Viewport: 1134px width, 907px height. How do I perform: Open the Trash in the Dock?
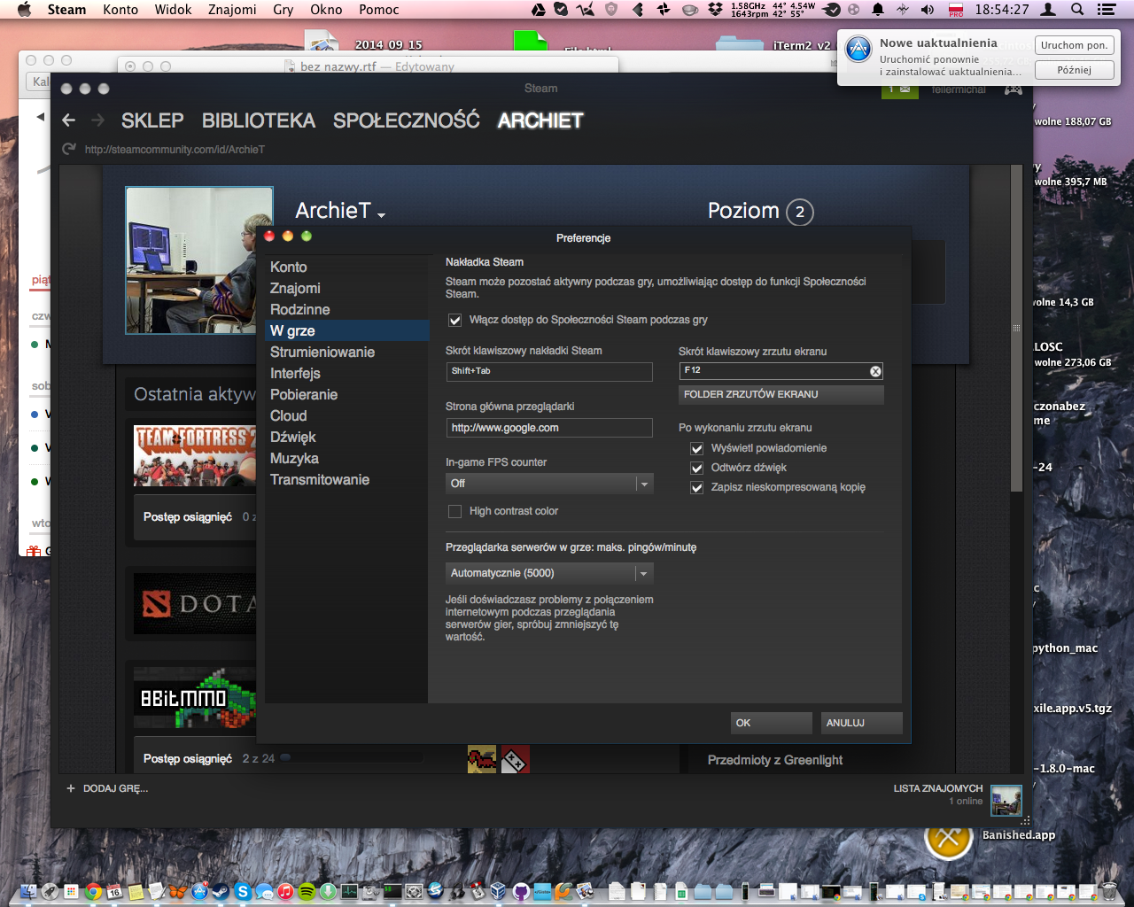pos(1109,892)
